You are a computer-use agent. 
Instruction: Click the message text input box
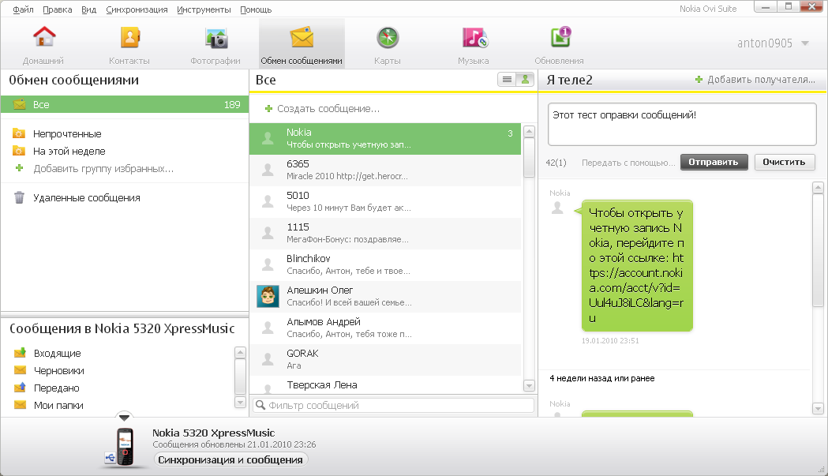682,124
